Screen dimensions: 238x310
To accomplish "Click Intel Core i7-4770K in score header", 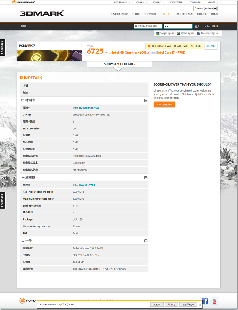I will tap(171, 53).
